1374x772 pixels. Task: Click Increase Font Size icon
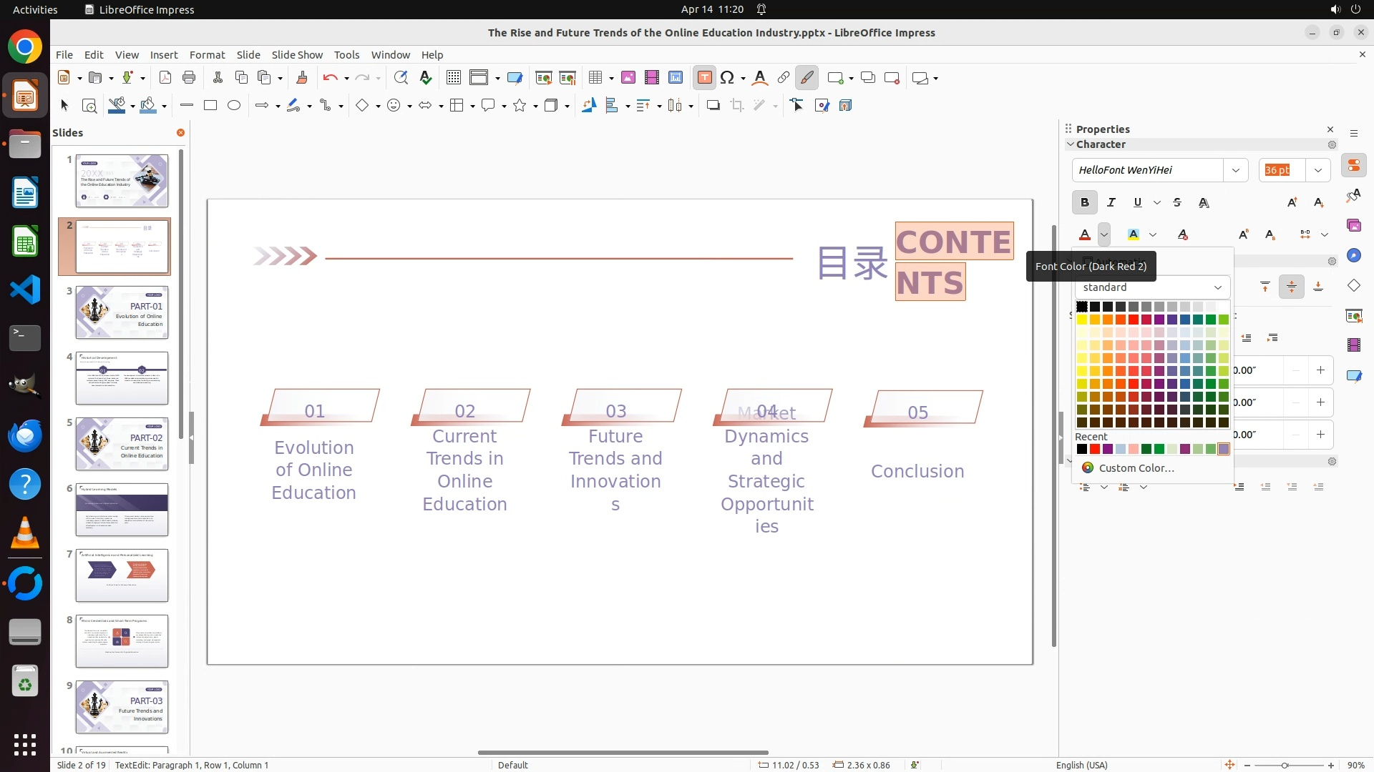pyautogui.click(x=1292, y=203)
